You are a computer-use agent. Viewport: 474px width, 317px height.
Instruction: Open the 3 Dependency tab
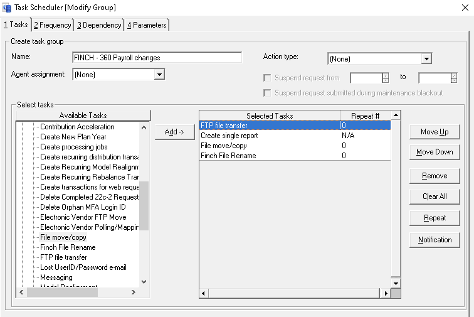pos(99,25)
